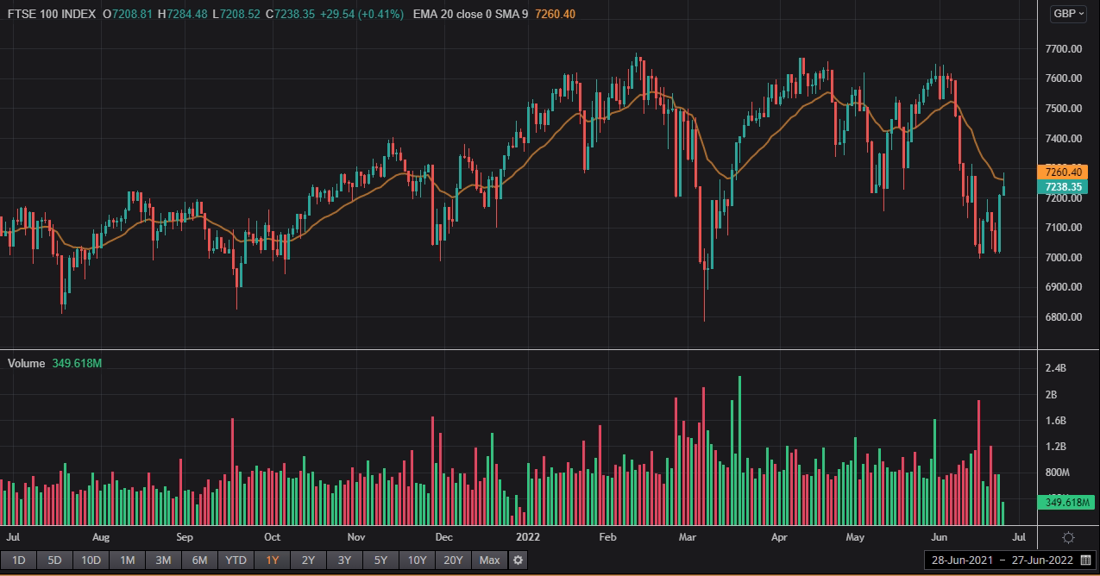Show year-to-date with YTD button
1100x576 pixels.
pos(236,560)
